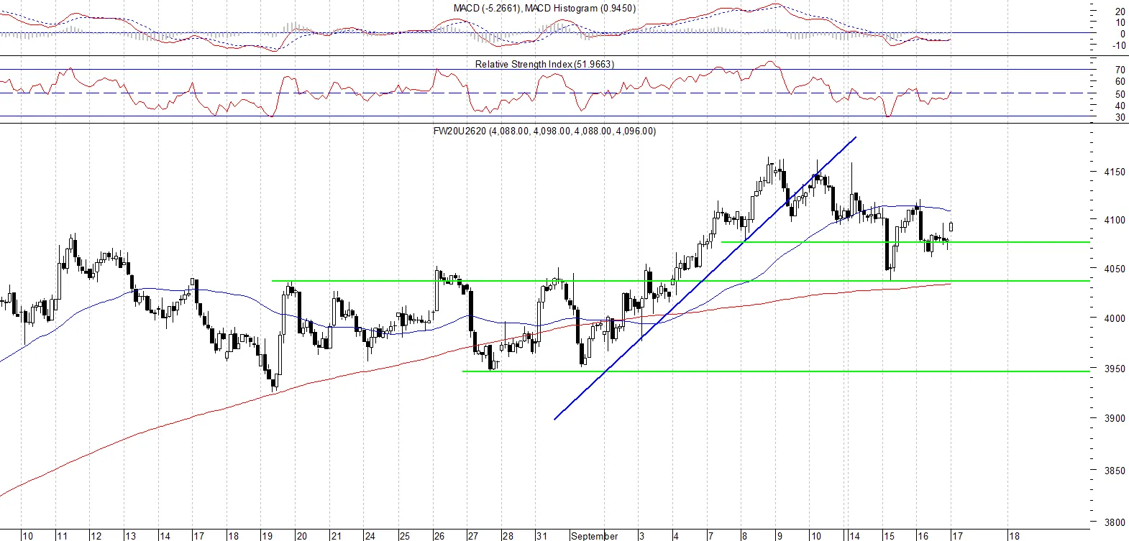Click the date axis label 28

508,536
